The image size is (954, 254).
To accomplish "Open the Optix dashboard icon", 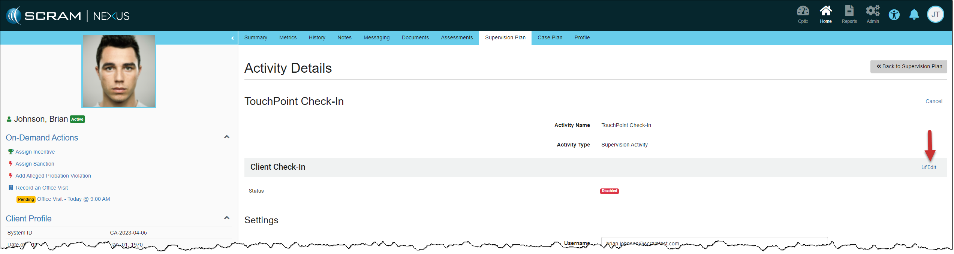I will coord(803,14).
